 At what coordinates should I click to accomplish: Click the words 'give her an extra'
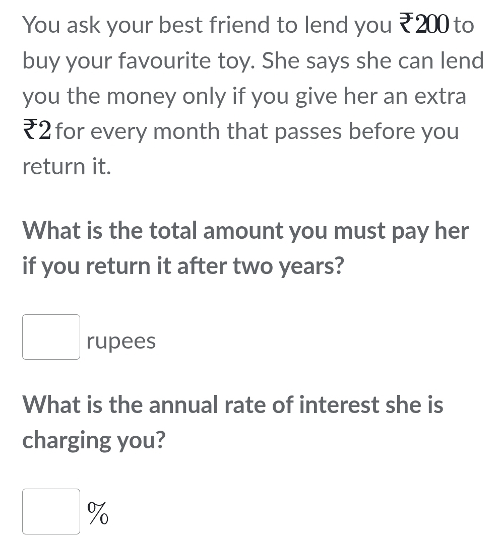[x=381, y=96]
